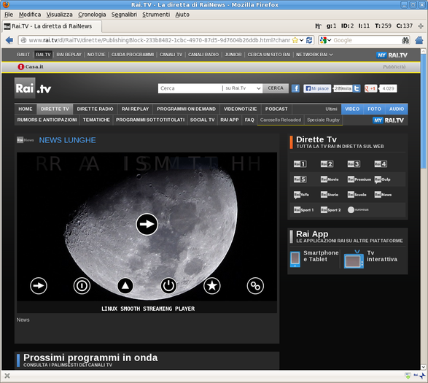Open the URL bar history dropdown arrow
Image resolution: width=428 pixels, height=383 pixels.
[x=302, y=40]
